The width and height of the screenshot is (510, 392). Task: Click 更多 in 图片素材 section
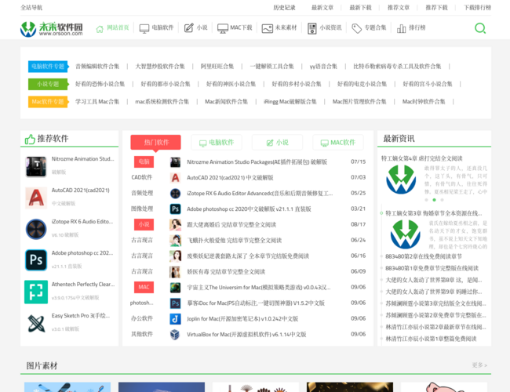[x=479, y=365]
